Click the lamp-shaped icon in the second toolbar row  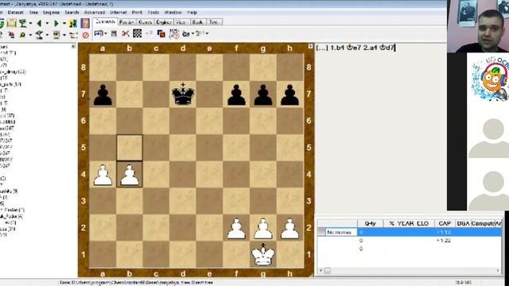pyautogui.click(x=39, y=35)
